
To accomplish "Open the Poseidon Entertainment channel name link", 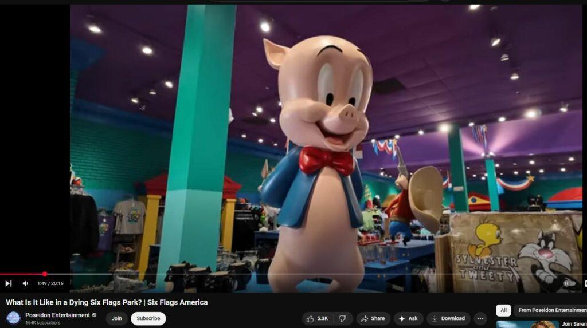I will [x=58, y=315].
